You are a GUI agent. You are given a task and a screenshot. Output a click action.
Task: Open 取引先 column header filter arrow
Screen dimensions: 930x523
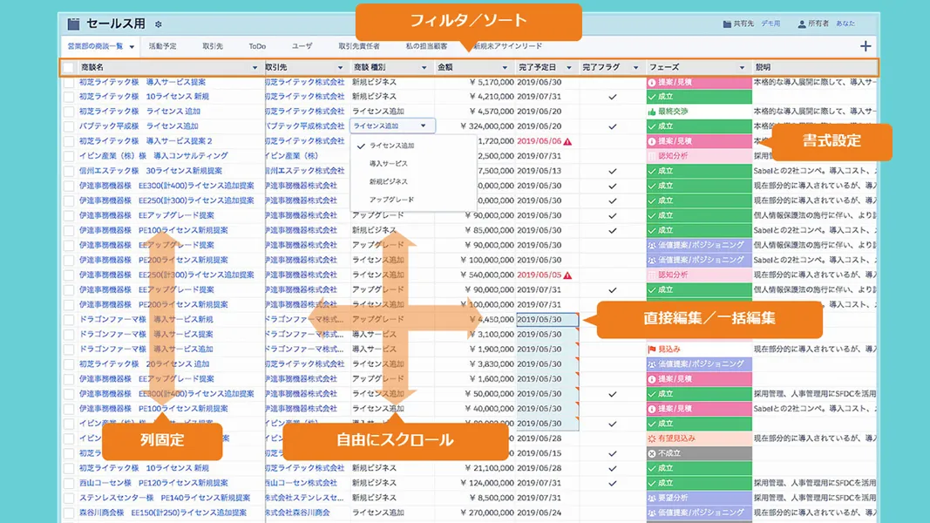click(340, 68)
